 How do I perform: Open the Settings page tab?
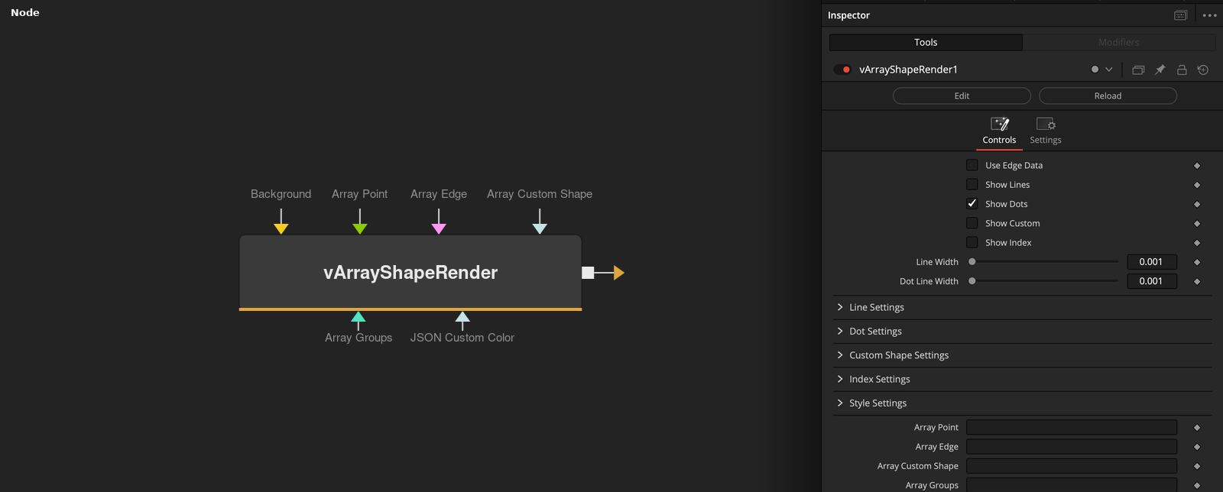point(1046,131)
